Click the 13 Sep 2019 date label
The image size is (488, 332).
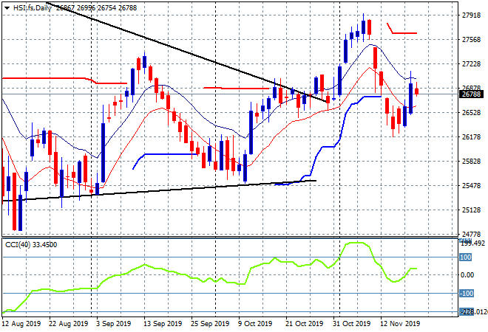click(x=162, y=324)
